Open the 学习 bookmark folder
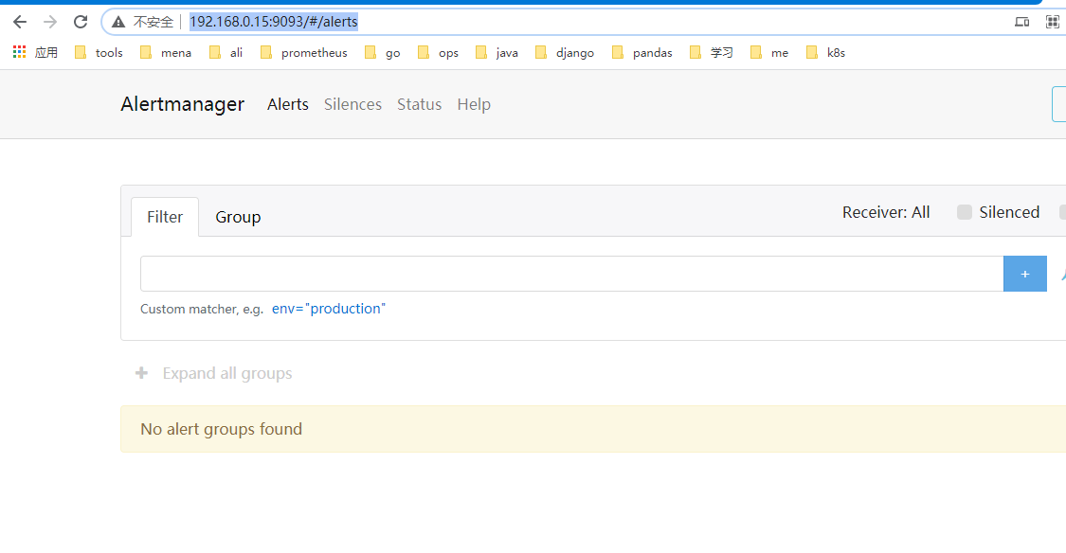 pos(711,52)
